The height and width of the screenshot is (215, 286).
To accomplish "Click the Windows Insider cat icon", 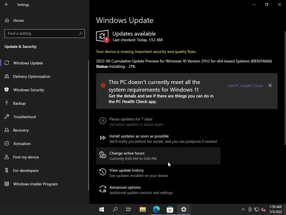I will pyautogui.click(x=7, y=184).
